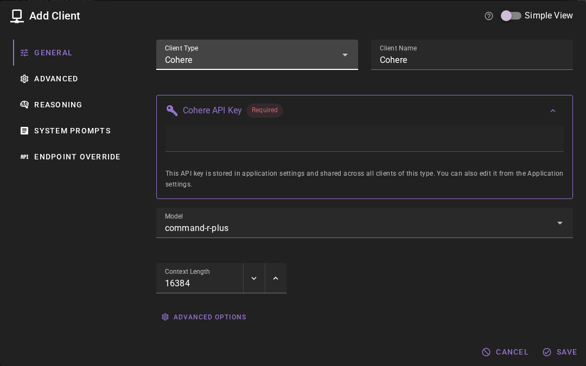586x366 pixels.
Task: Click the Add Client network computer icon
Action: [17, 16]
